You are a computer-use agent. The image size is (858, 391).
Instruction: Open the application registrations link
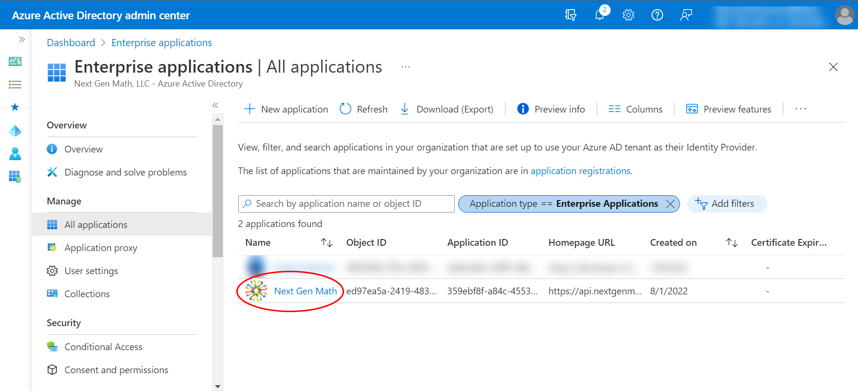pos(580,171)
